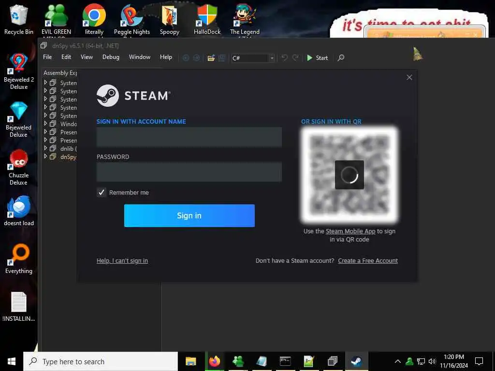Click dnSpy's navigate forward toolbar arrow
The height and width of the screenshot is (371, 495).
(196, 58)
